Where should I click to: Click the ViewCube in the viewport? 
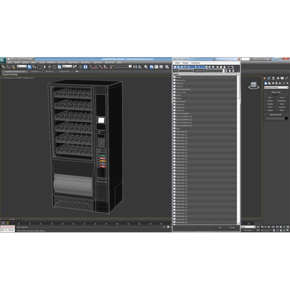(x=253, y=85)
